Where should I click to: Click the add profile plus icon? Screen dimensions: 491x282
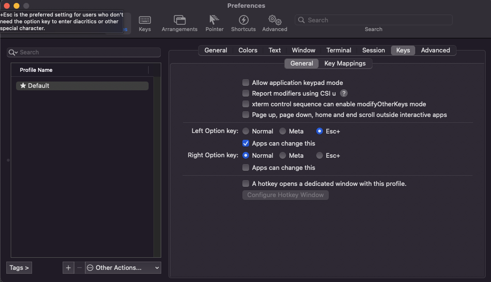[x=68, y=267]
